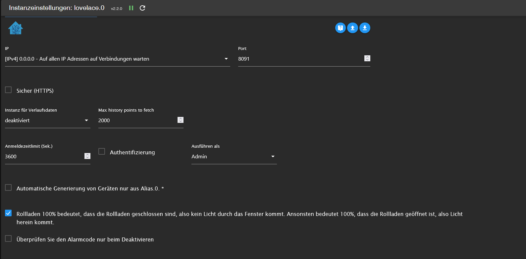This screenshot has height=259, width=526.
Task: Adjust Max history points spinner
Action: pos(180,120)
